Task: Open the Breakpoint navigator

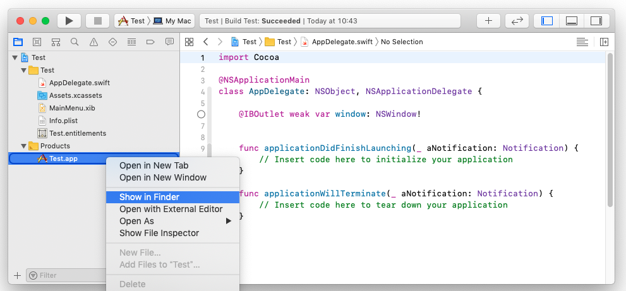Action: point(150,42)
